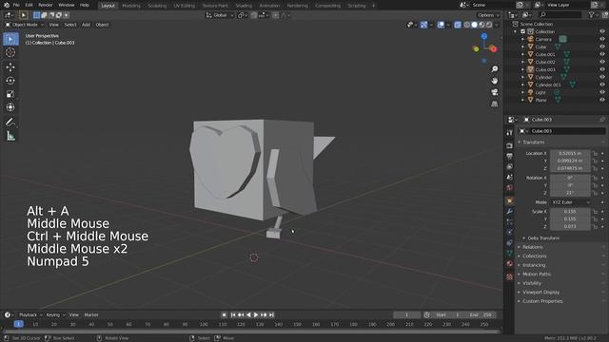This screenshot has width=609, height=342.
Task: Open the Texture properties tab
Action: pyautogui.click(x=510, y=276)
